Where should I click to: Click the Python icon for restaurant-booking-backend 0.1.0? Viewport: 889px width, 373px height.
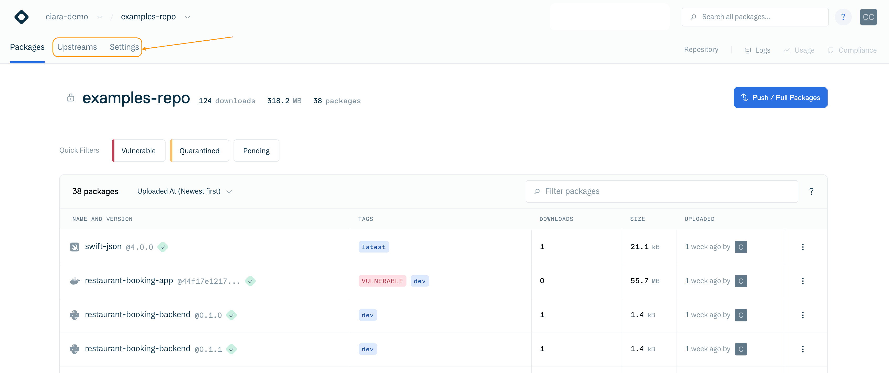point(75,314)
